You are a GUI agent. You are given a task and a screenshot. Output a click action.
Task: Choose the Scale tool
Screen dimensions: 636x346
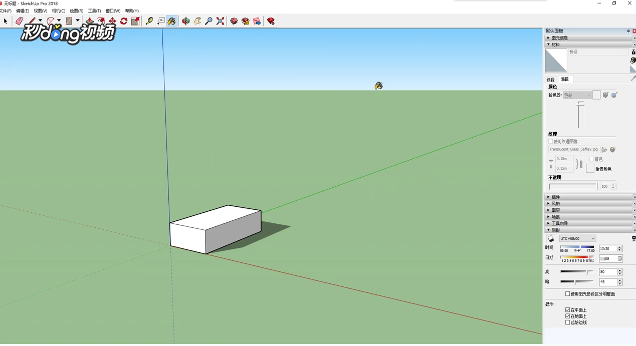click(135, 21)
